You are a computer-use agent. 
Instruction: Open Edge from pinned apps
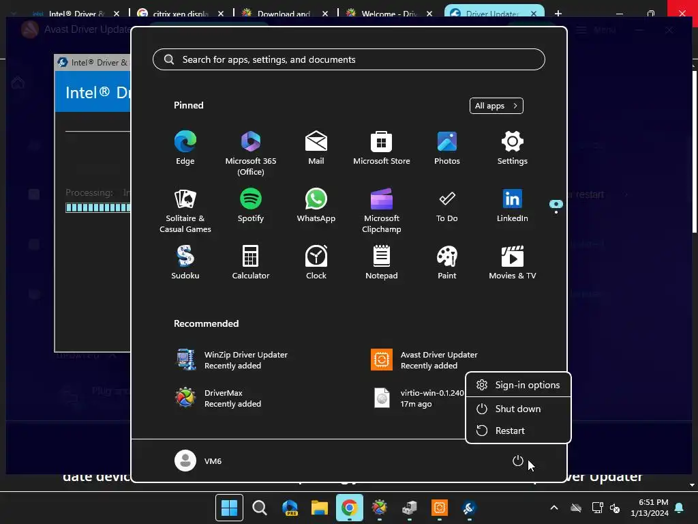[185, 148]
